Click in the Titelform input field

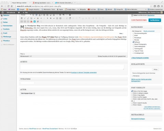pos(27,83)
